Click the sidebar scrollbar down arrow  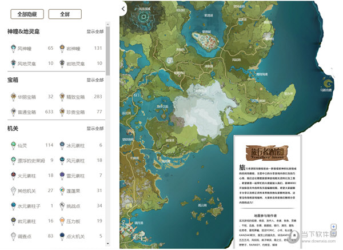click(107, 244)
